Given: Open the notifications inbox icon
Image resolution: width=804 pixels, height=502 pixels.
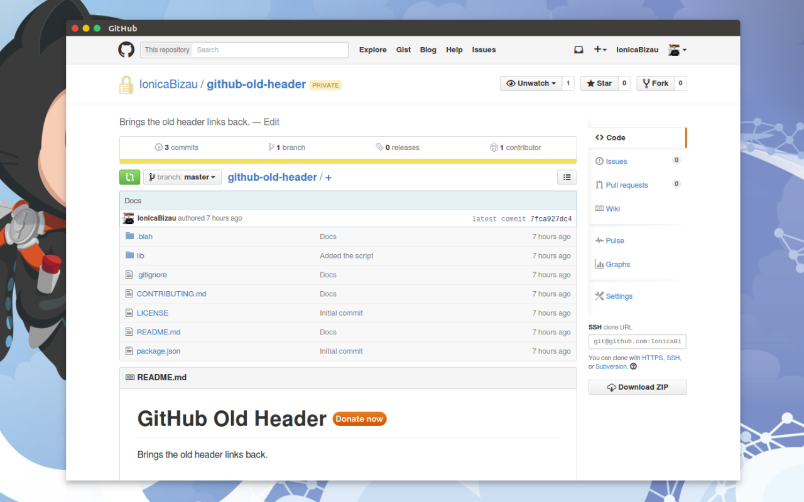Looking at the screenshot, I should [x=578, y=50].
